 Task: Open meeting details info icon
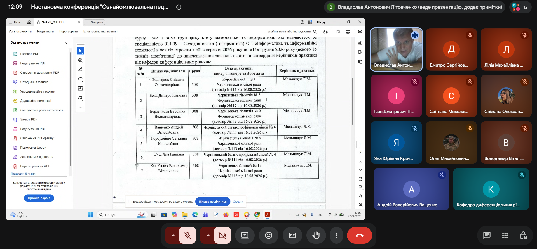coord(179,7)
